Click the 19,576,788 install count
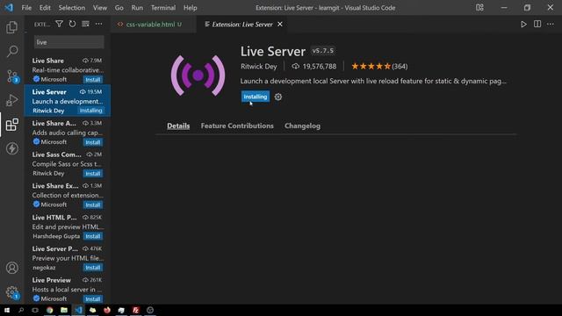This screenshot has width=562, height=316. click(x=314, y=67)
